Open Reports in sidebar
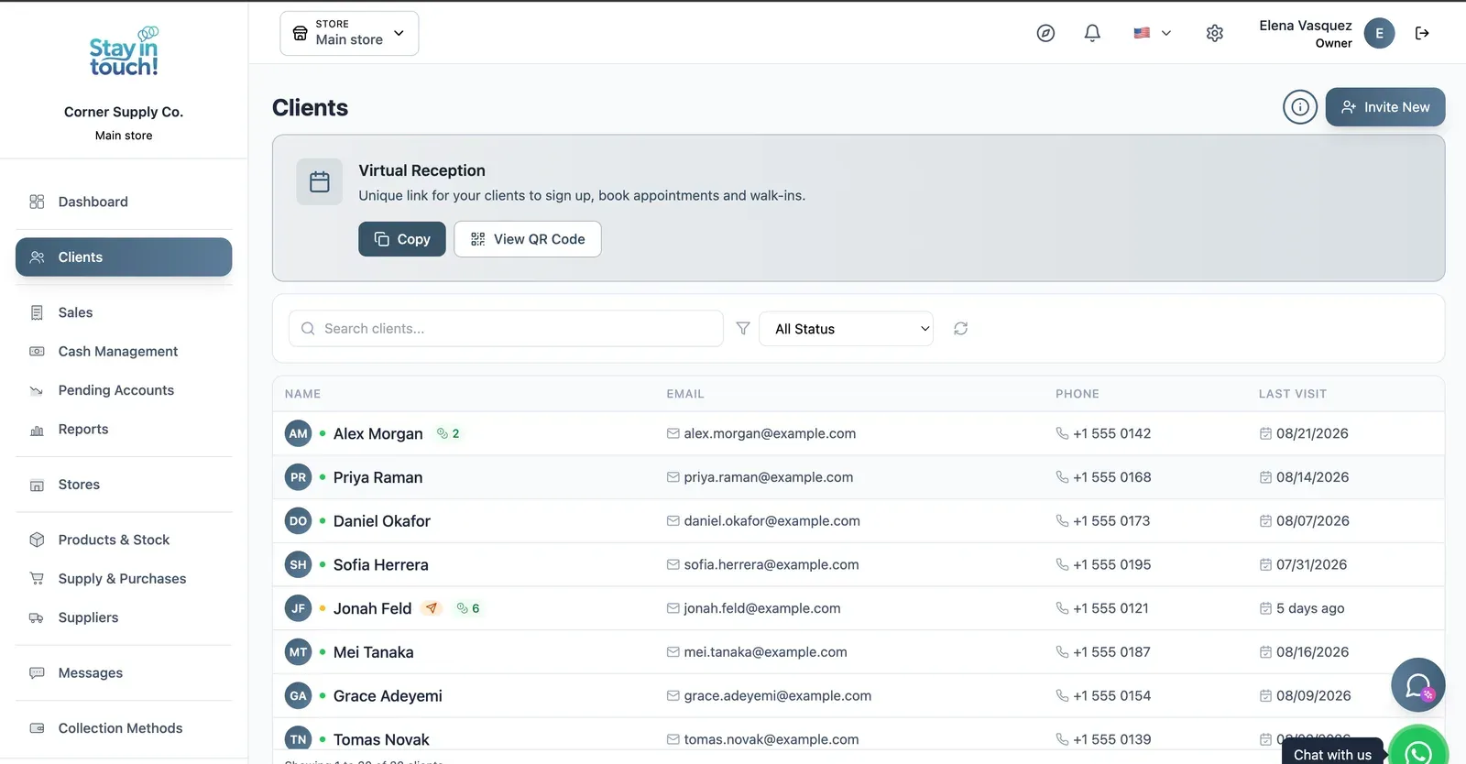The image size is (1466, 764). pos(124,429)
